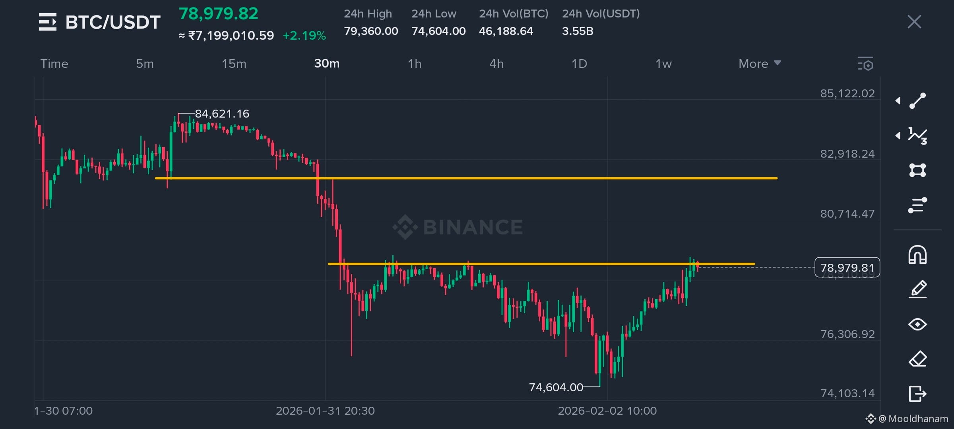Viewport: 954px width, 429px height.
Task: Hide drawings with the eye icon
Action: point(918,325)
